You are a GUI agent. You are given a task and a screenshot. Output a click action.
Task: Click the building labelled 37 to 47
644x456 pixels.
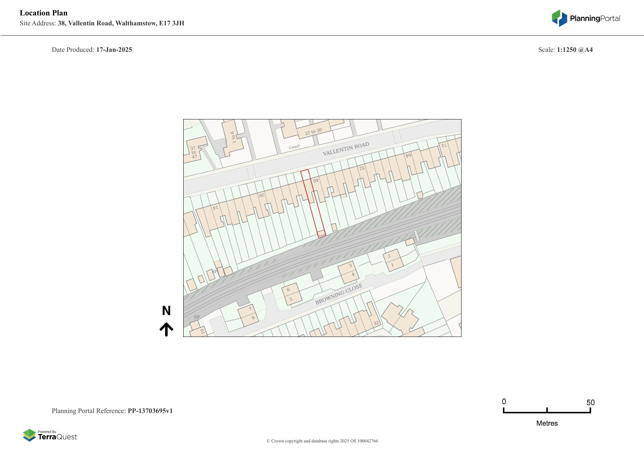[193, 151]
